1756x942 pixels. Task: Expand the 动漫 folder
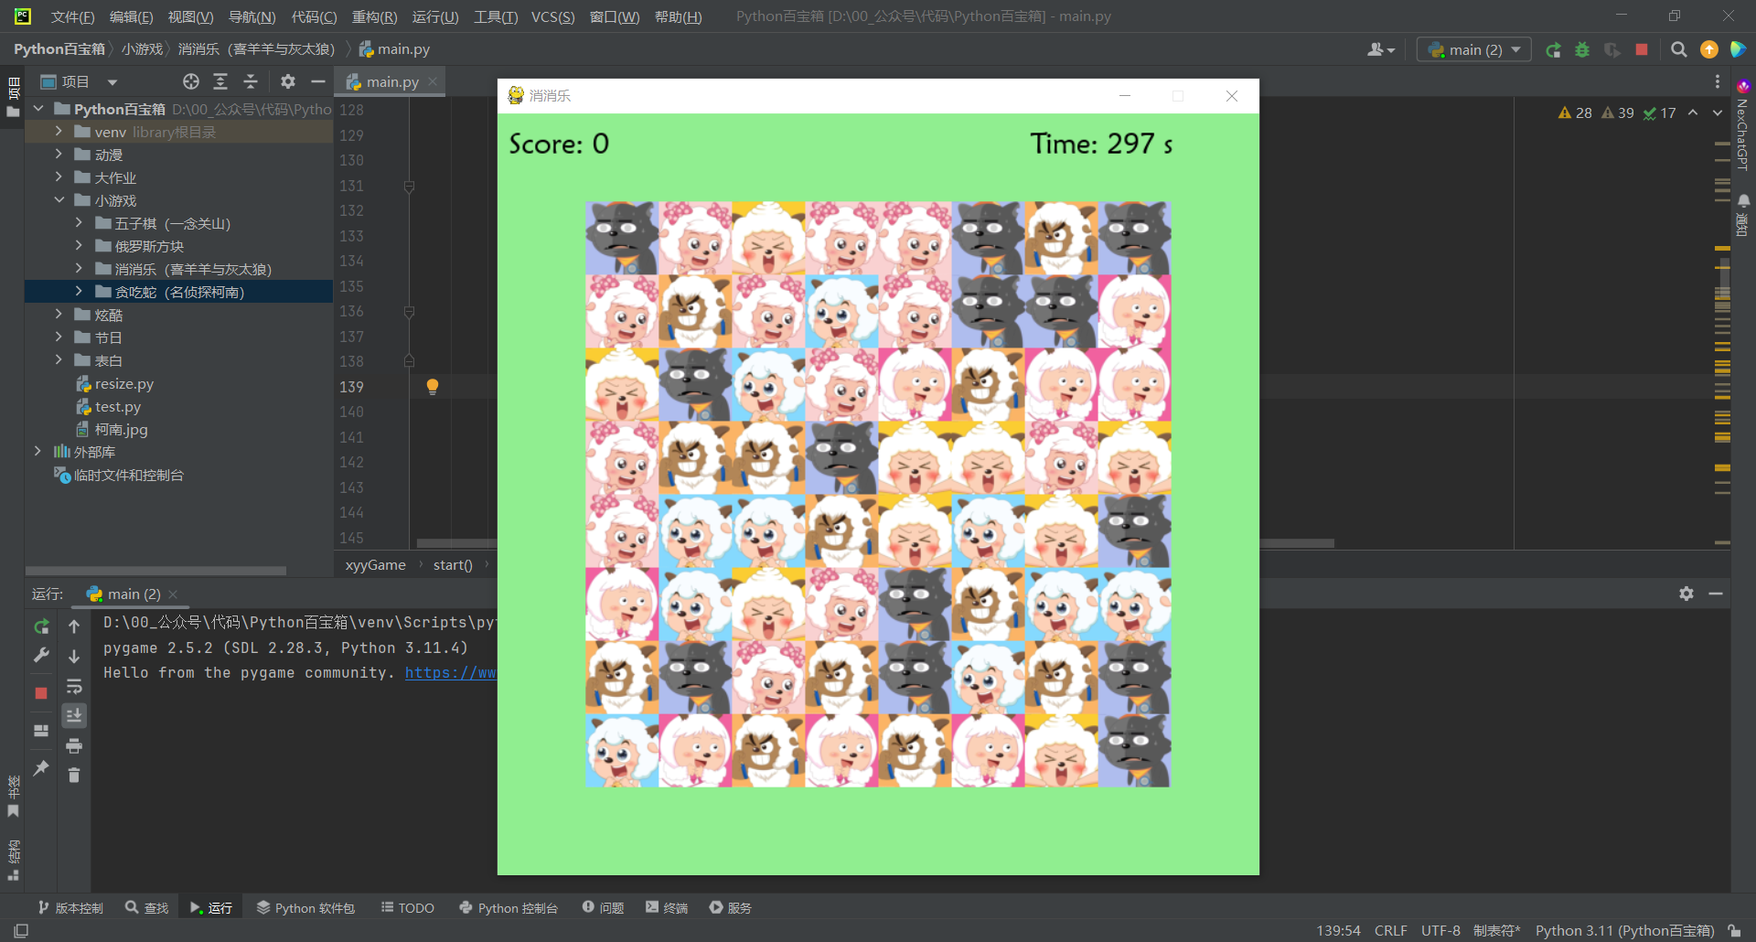59,155
